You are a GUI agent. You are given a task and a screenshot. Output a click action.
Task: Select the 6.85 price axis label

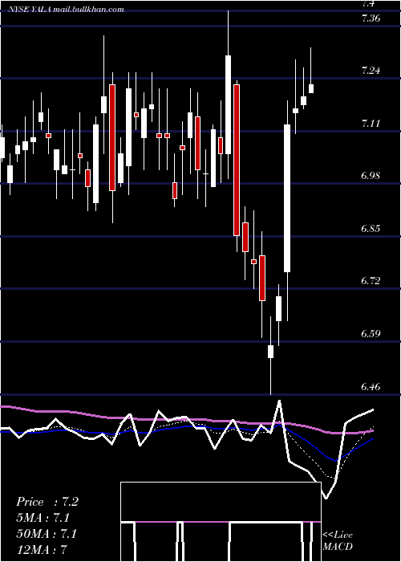click(371, 229)
